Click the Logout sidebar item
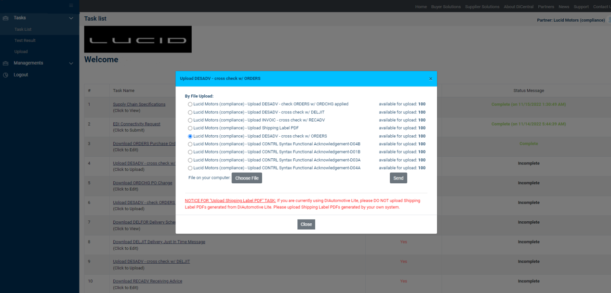Image resolution: width=611 pixels, height=293 pixels. [x=21, y=75]
